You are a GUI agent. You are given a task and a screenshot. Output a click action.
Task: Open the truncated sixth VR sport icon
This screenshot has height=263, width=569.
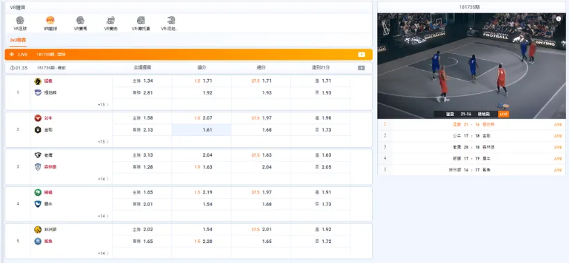click(171, 20)
